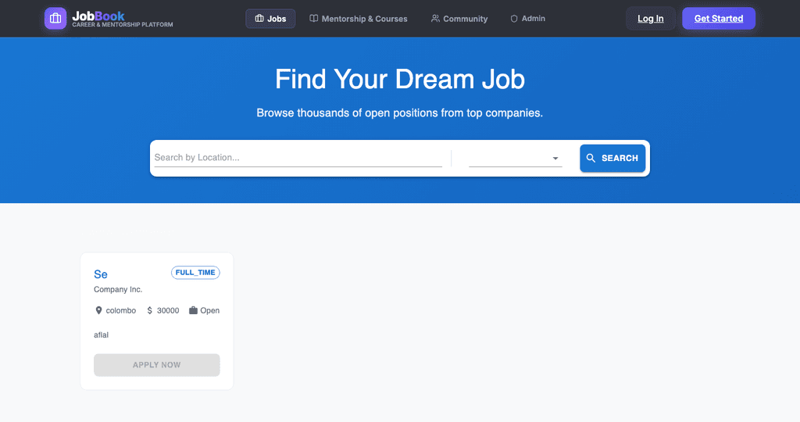Click the "CAREER & MENTORSHIP PLATFORM" tagline
The image size is (800, 422).
pyautogui.click(x=123, y=24)
